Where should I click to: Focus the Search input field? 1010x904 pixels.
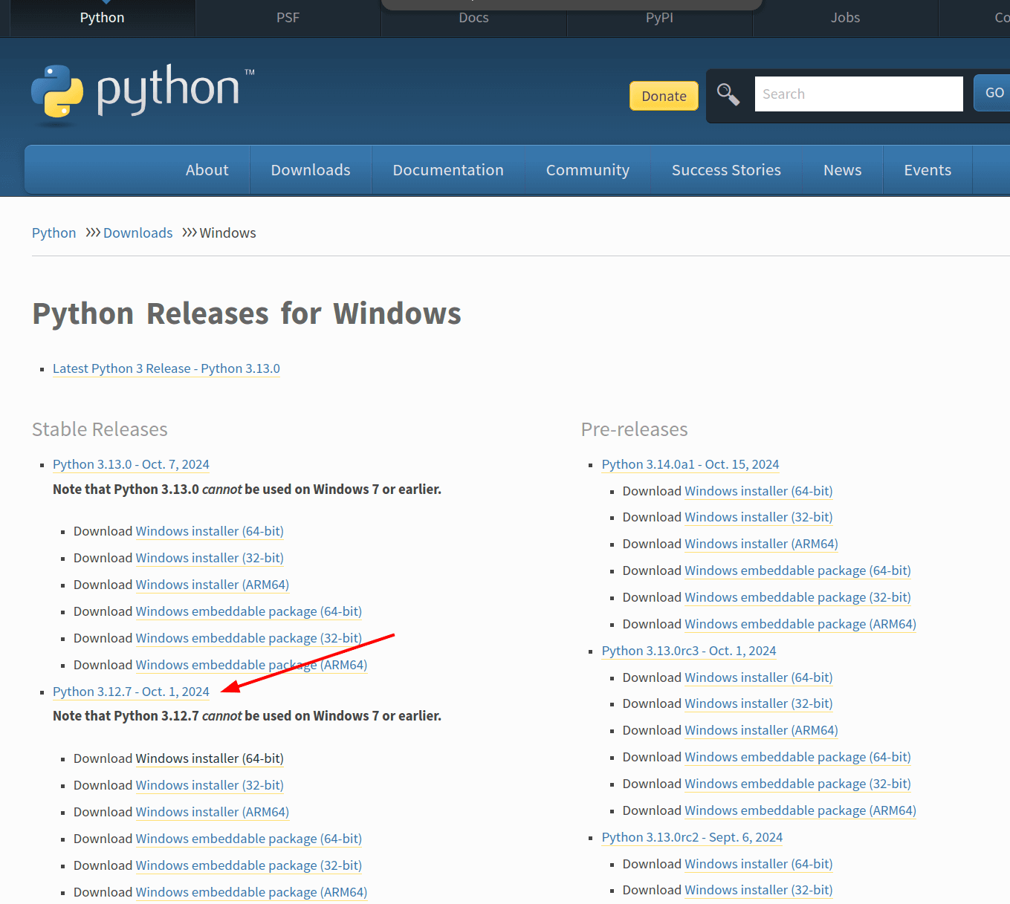858,94
